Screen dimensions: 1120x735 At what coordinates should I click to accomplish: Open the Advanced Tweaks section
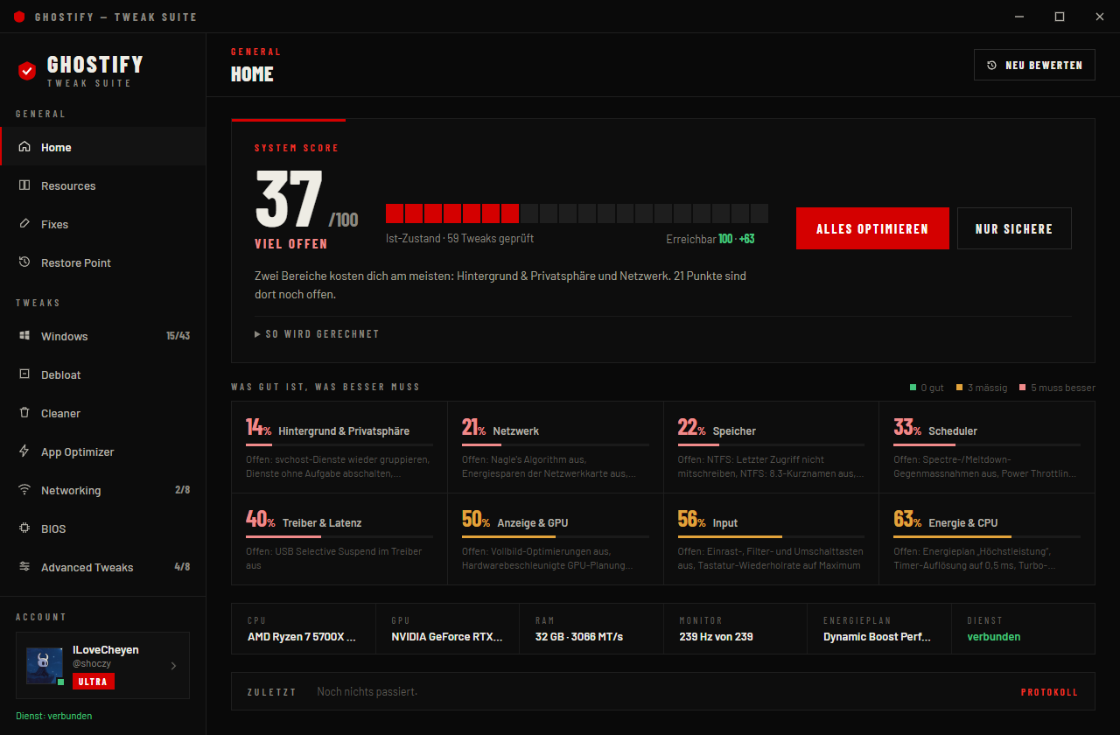coord(103,567)
